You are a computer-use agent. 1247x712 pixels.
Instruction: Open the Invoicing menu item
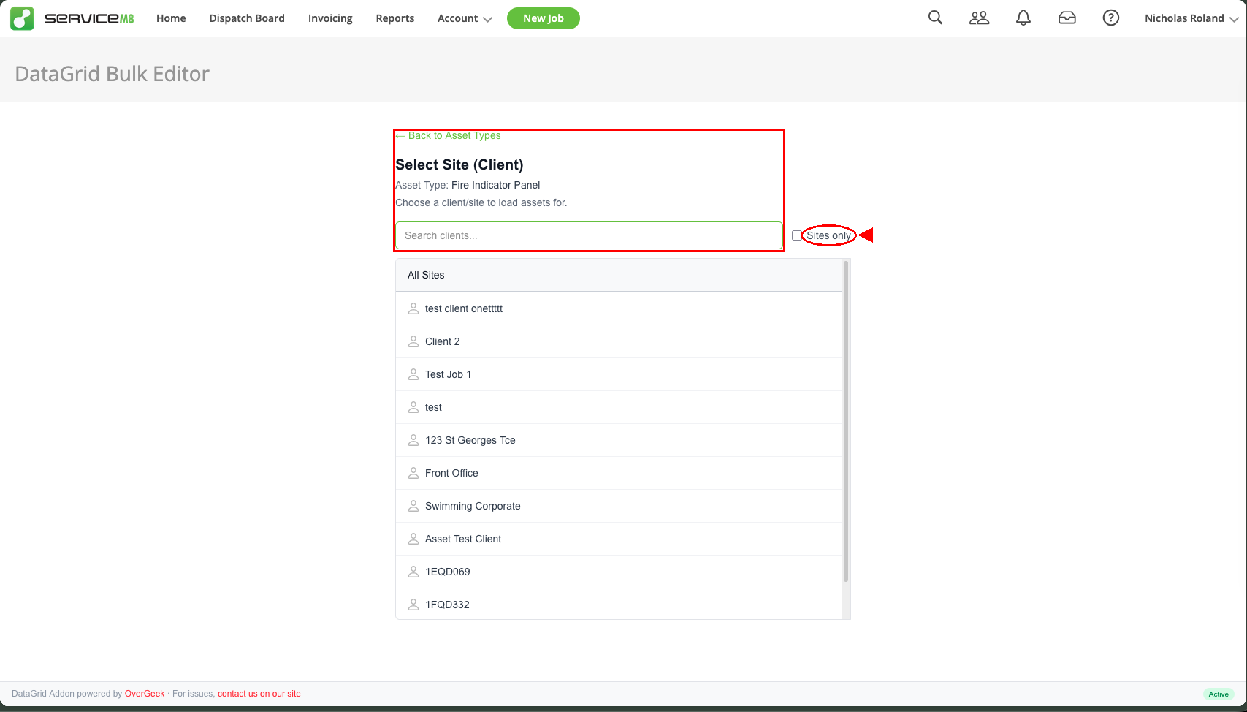point(330,18)
